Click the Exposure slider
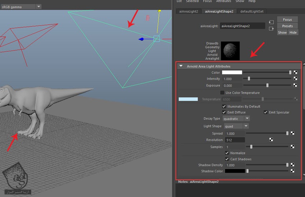 [267, 85]
